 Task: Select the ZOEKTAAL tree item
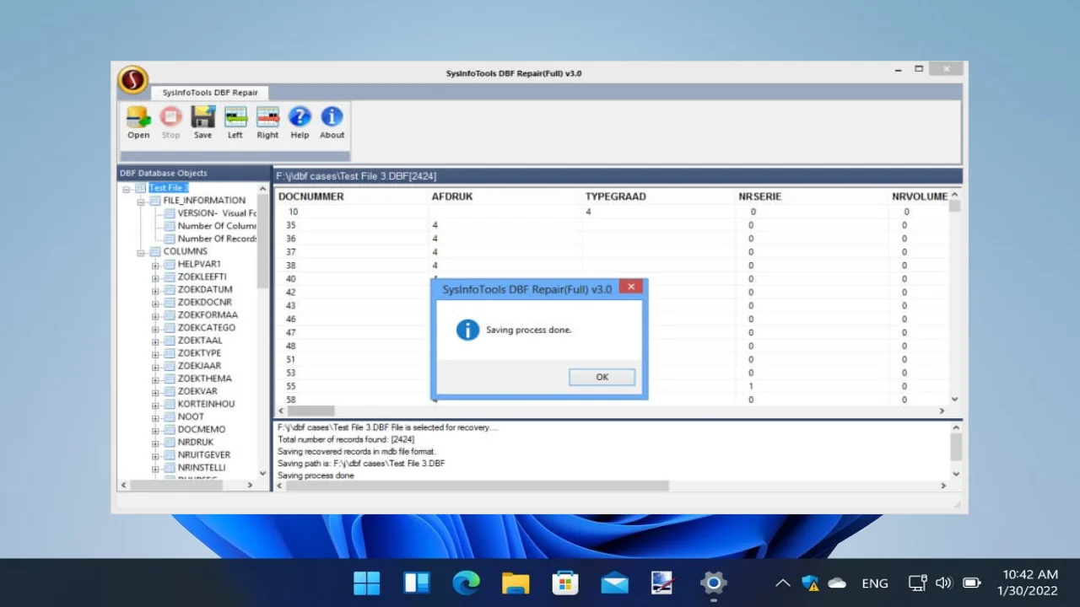[200, 341]
